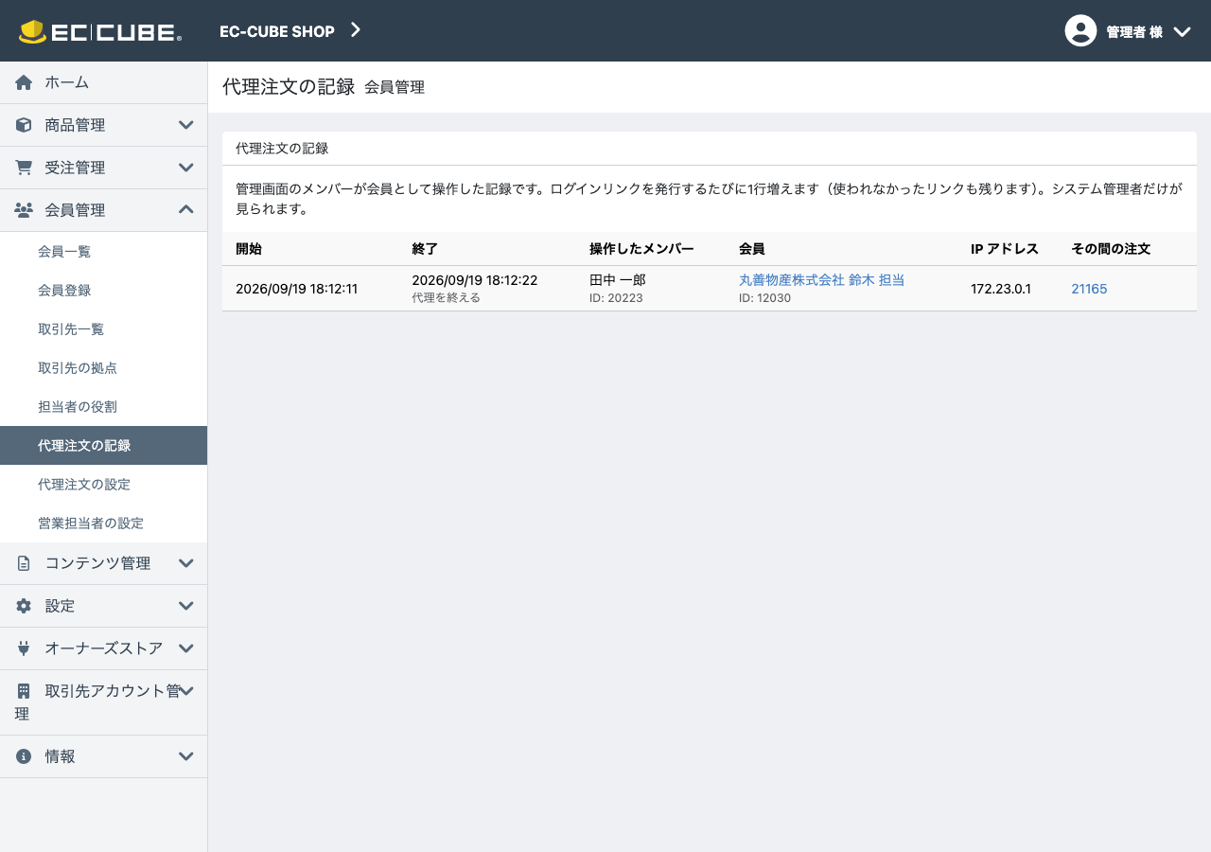Viewport: 1211px width, 852px height.
Task: Open 取引先の拠点 in the sidebar
Action: pos(104,368)
